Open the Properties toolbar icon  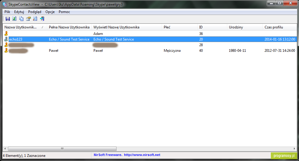click(28, 19)
